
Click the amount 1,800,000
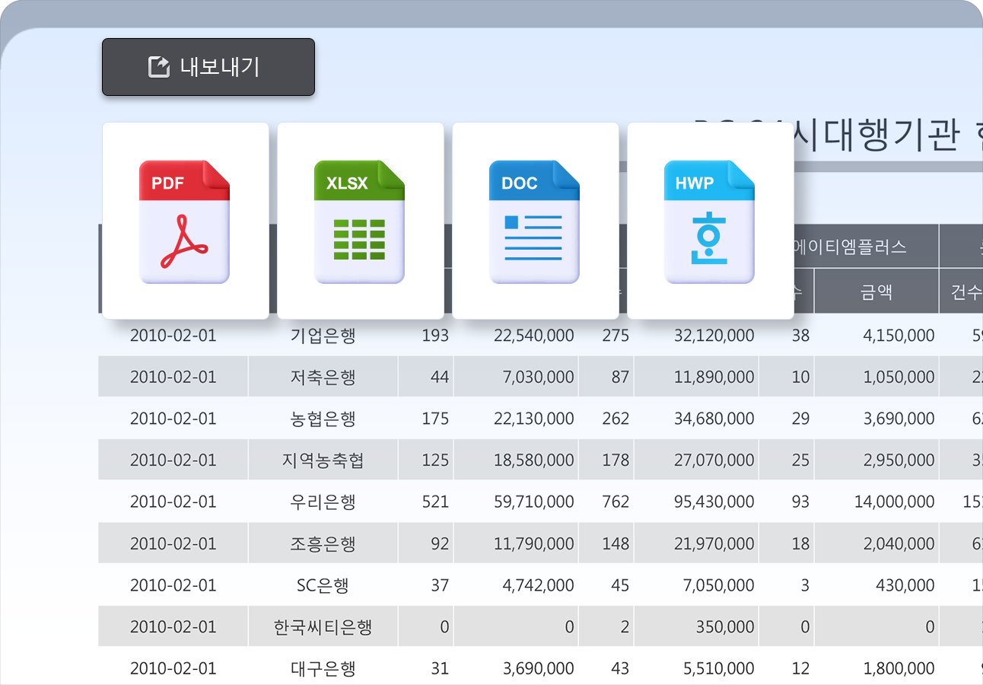899,669
